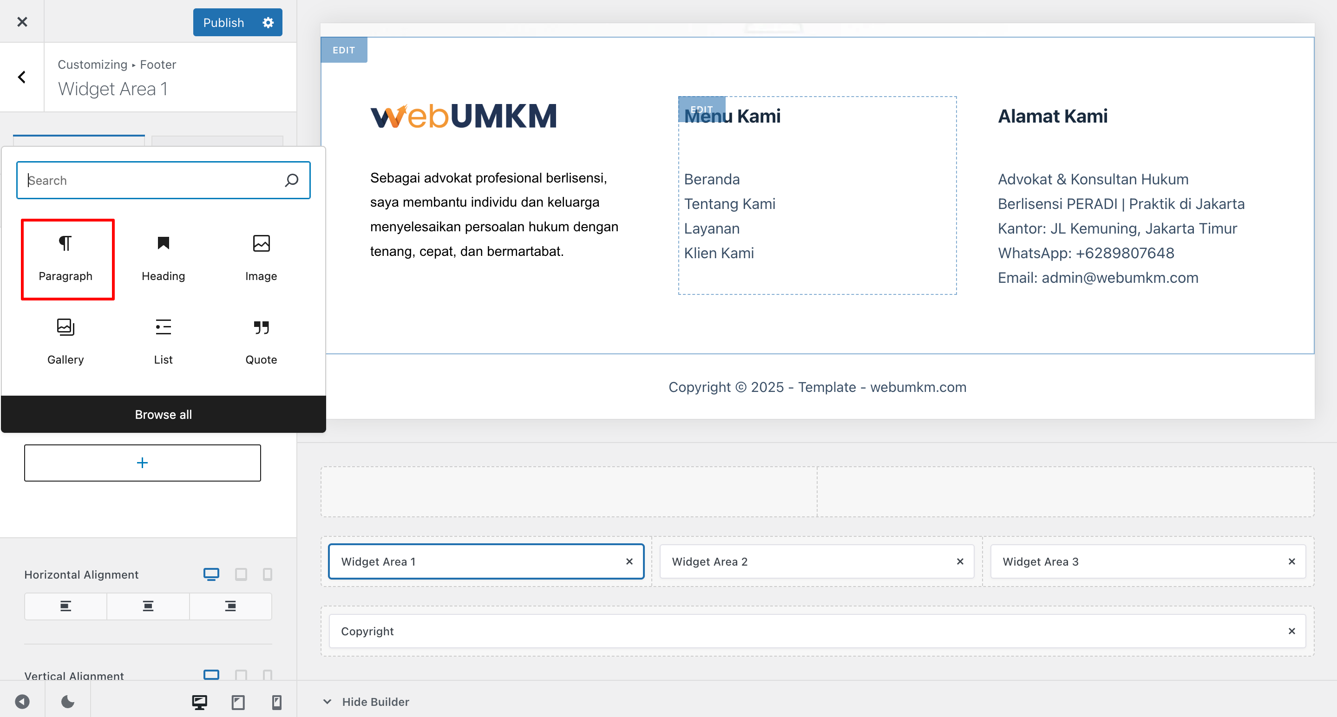Open publish settings gear
The width and height of the screenshot is (1337, 717).
pos(268,22)
